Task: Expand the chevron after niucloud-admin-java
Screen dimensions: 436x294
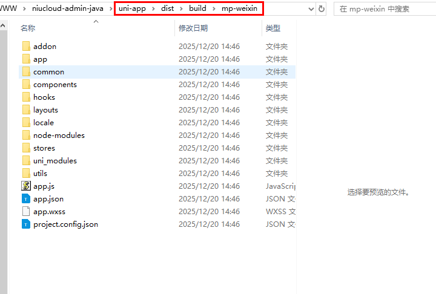Action: tap(111, 9)
